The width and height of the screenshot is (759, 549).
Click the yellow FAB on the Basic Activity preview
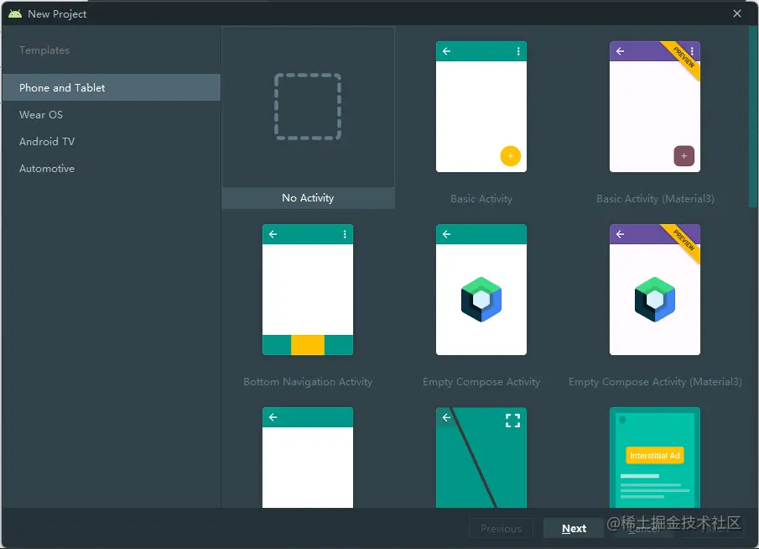click(511, 156)
